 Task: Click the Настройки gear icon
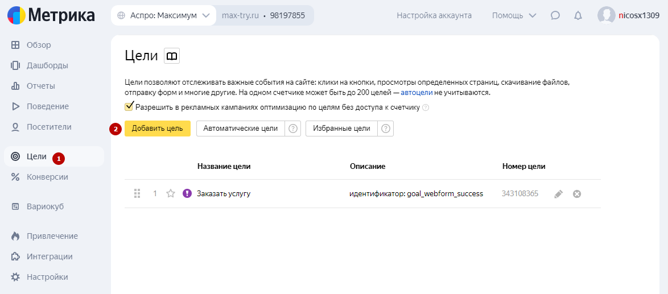pos(15,277)
